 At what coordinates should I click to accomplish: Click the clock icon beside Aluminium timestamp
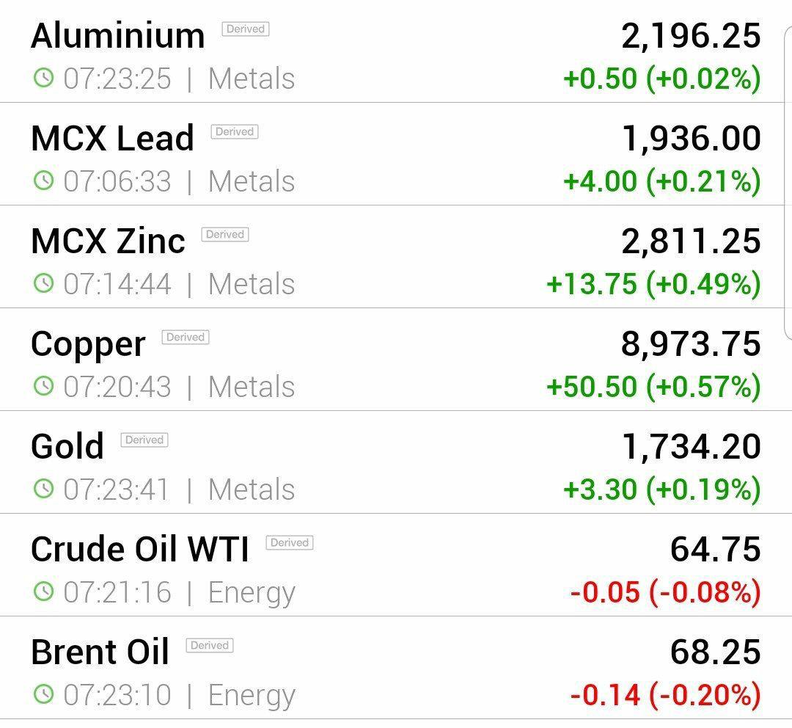43,77
